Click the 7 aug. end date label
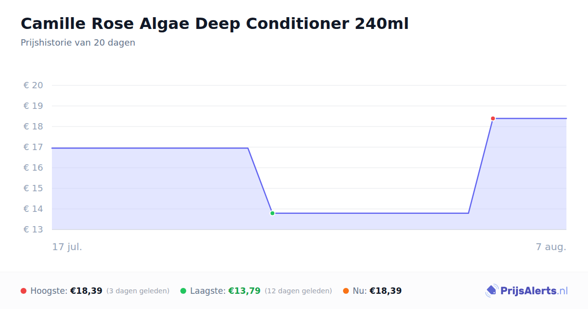 click(x=551, y=247)
